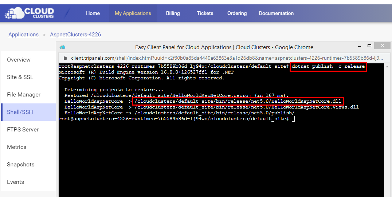392x197 pixels.
Task: Click the client.tripanels.com URL address bar
Action: (226, 58)
